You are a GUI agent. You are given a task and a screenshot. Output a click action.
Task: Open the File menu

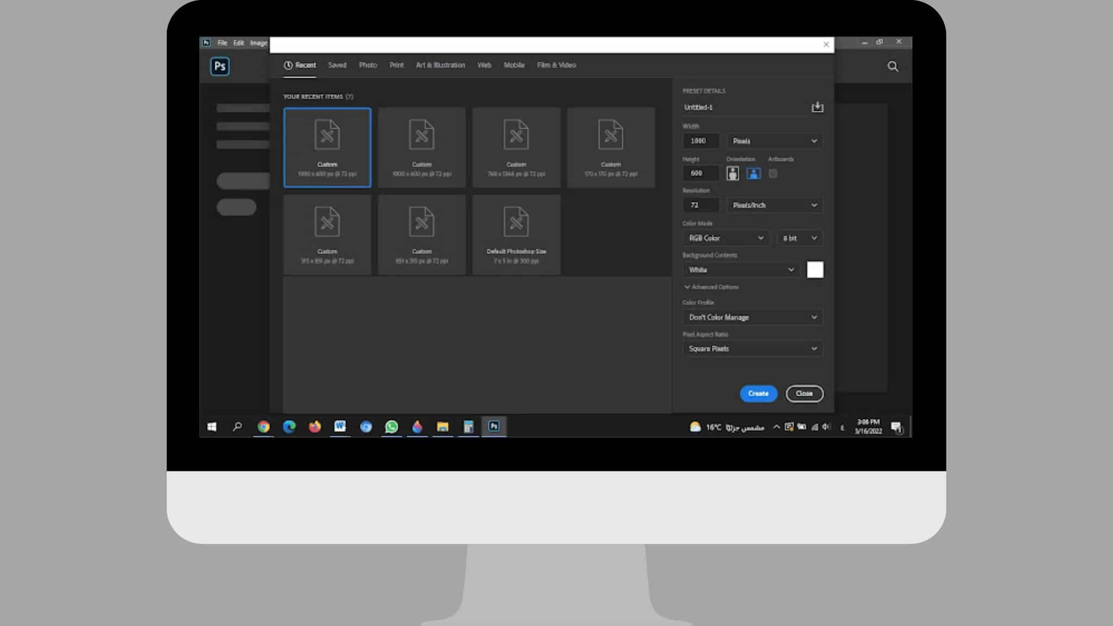point(222,43)
